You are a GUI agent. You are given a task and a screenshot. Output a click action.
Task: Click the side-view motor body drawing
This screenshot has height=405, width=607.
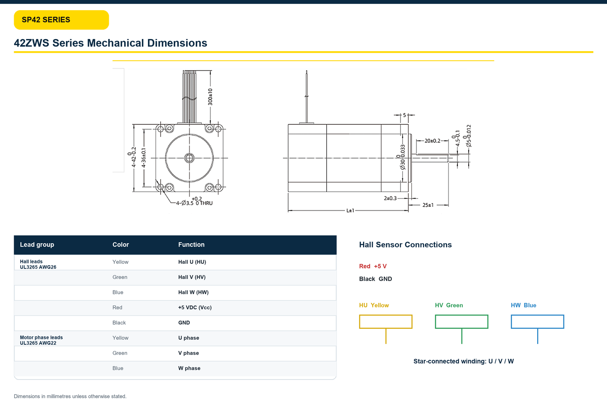[x=348, y=158]
